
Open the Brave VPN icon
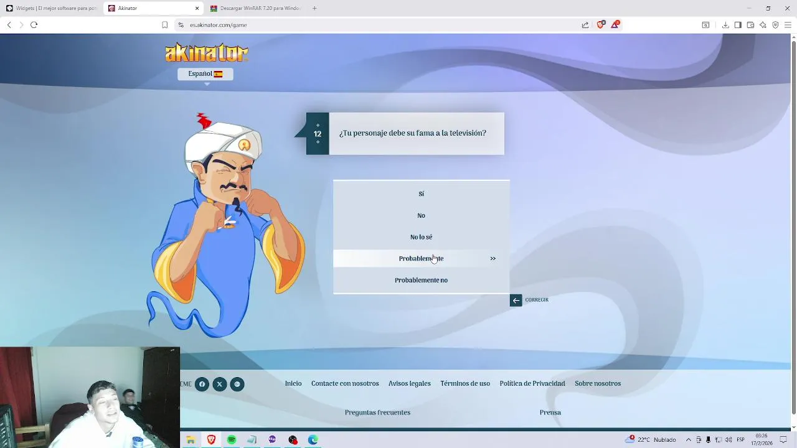(775, 25)
